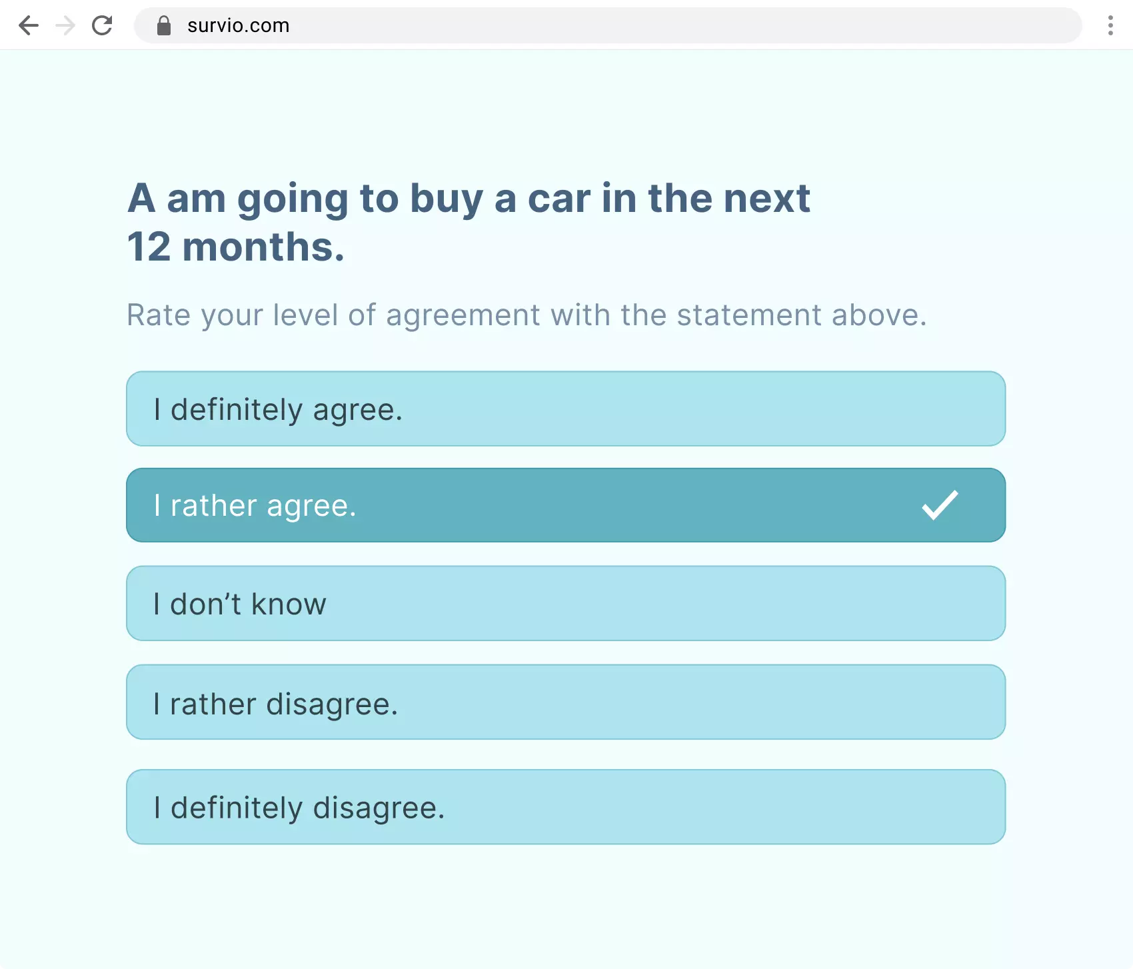Reload the survey page
1133x969 pixels.
tap(102, 26)
